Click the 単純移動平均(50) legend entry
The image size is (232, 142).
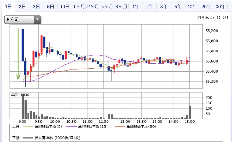(141, 127)
